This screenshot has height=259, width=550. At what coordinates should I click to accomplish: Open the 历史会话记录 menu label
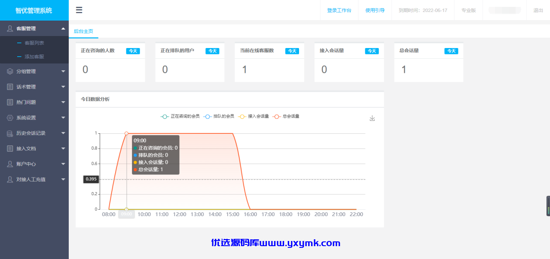pyautogui.click(x=31, y=133)
